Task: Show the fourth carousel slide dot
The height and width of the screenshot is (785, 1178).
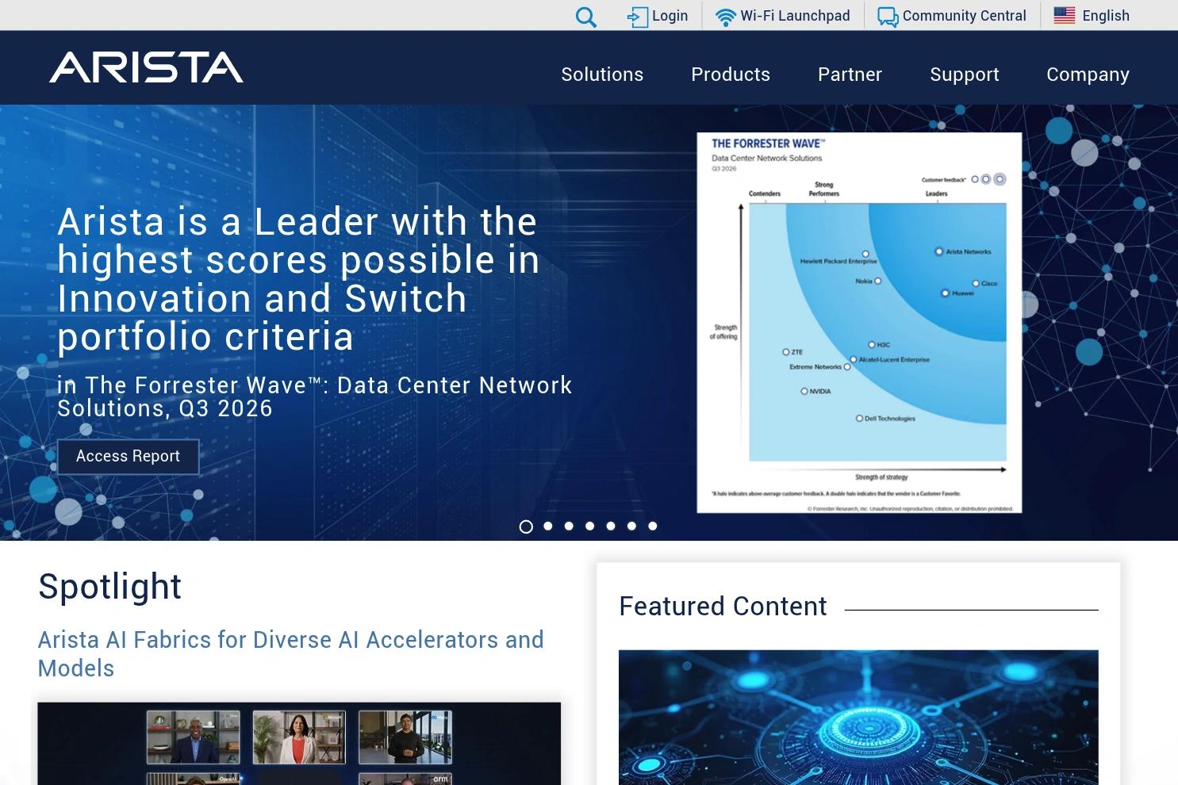Action: pyautogui.click(x=589, y=526)
